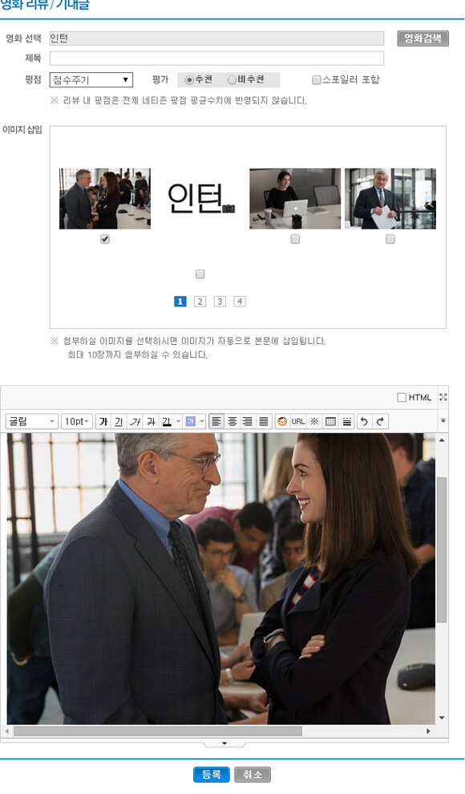
Task: Select the 인턴 title logo thumbnail
Action: click(201, 199)
